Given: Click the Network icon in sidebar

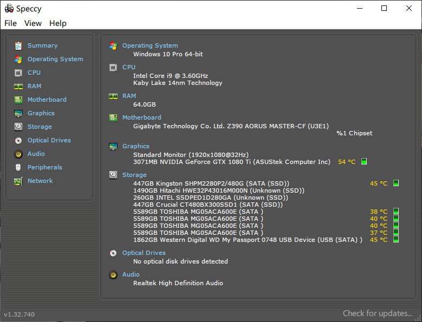Looking at the screenshot, I should (x=18, y=181).
